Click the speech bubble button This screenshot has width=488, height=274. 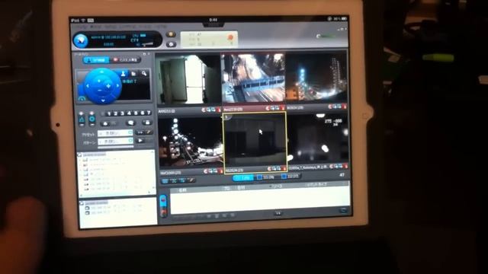coord(131,123)
